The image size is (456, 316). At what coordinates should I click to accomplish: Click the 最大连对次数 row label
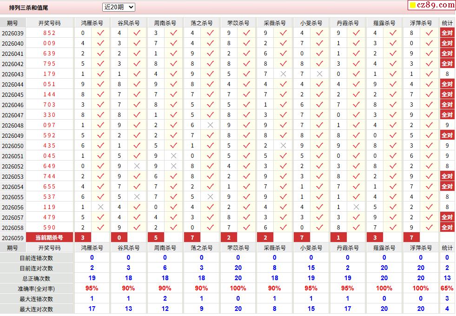coord(36,309)
